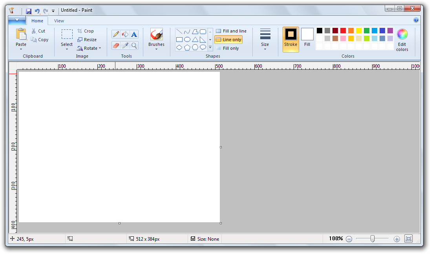The image size is (431, 254).
Task: Select the Text tool
Action: (x=134, y=34)
